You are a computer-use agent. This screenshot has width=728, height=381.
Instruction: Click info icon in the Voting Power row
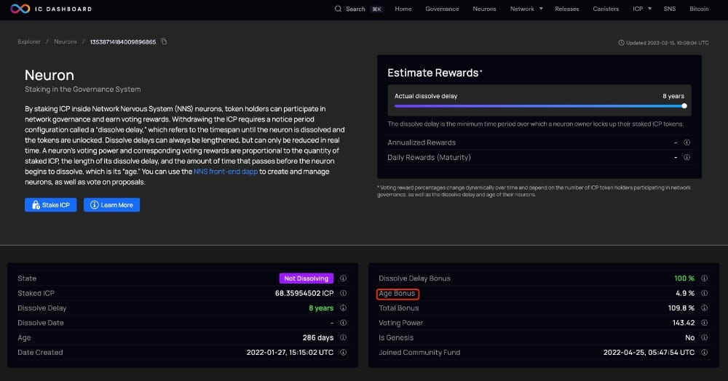click(x=704, y=323)
